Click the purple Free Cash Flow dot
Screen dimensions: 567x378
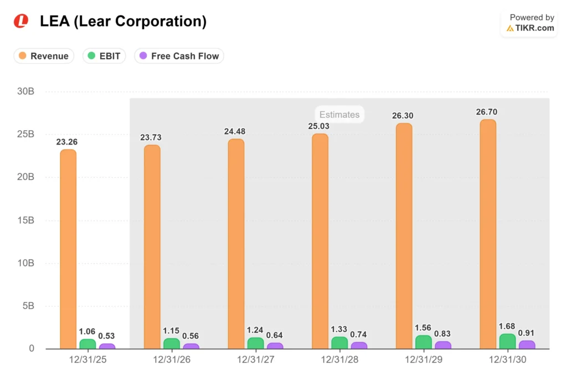point(143,56)
